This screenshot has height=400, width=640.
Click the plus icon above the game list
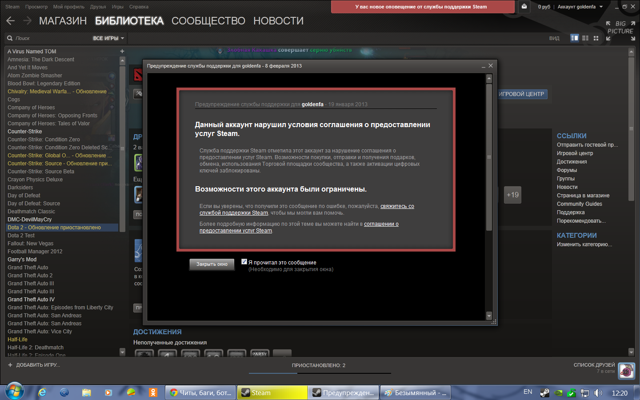coord(122,51)
